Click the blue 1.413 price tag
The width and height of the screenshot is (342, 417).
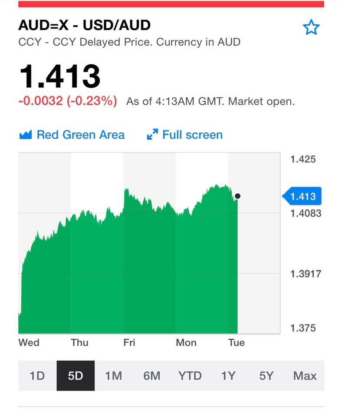[x=302, y=196]
